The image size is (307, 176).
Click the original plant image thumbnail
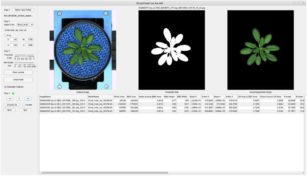click(x=82, y=50)
